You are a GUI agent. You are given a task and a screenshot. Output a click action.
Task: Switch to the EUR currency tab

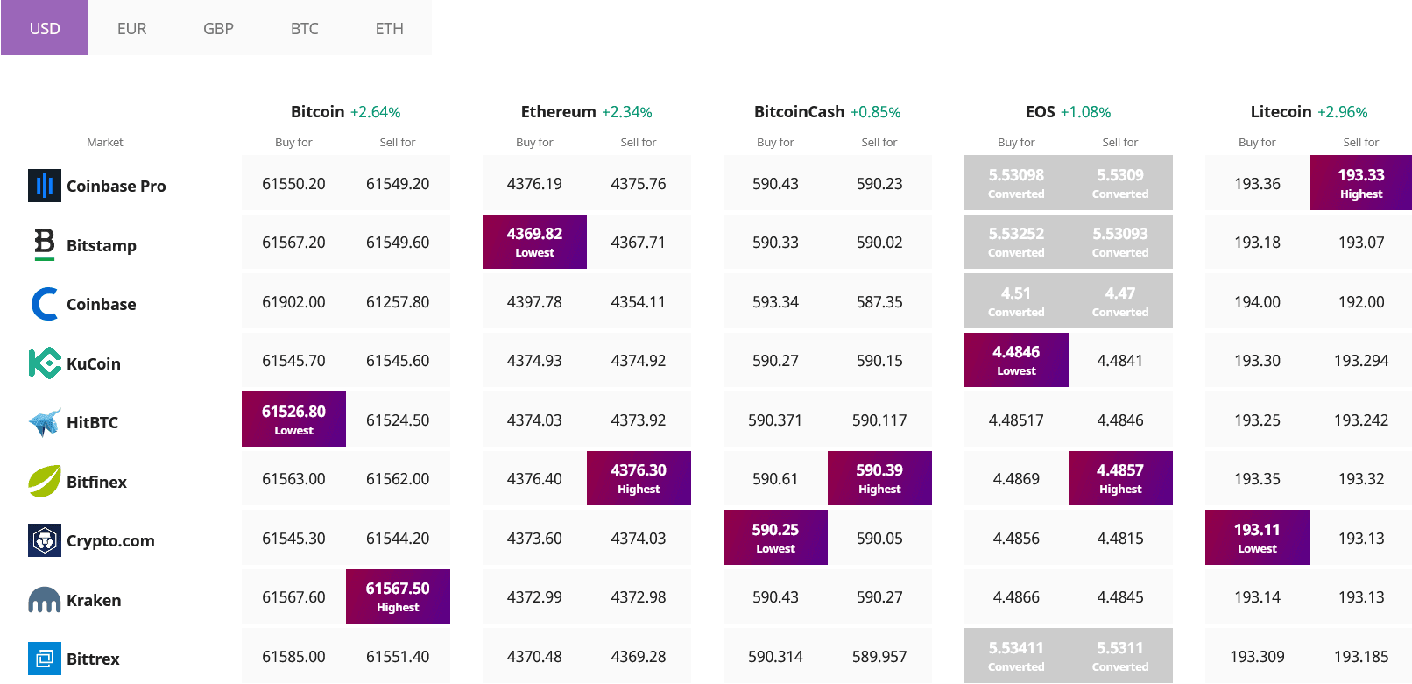coord(131,28)
